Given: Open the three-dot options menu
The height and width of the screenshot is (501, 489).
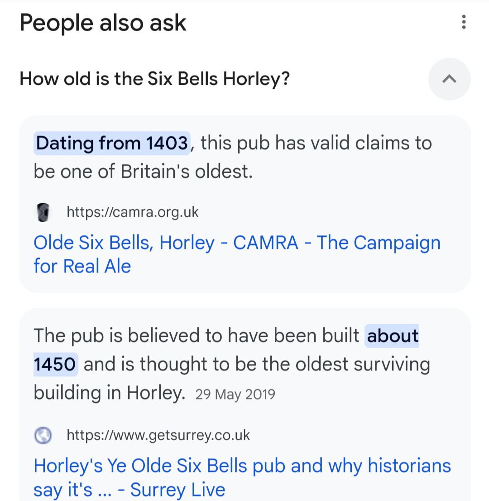Looking at the screenshot, I should click(x=464, y=22).
